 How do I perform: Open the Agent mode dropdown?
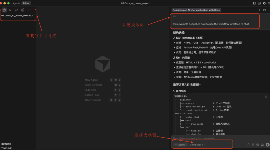point(181,145)
